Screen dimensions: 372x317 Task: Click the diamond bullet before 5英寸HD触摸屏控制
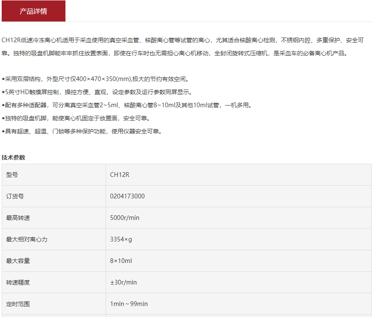coord(3,92)
